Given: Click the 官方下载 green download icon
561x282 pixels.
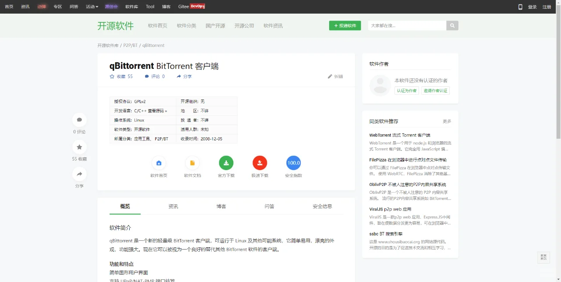Looking at the screenshot, I should (x=226, y=163).
